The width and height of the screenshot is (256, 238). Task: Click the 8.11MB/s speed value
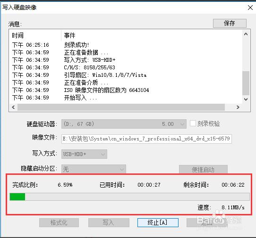[x=233, y=207]
